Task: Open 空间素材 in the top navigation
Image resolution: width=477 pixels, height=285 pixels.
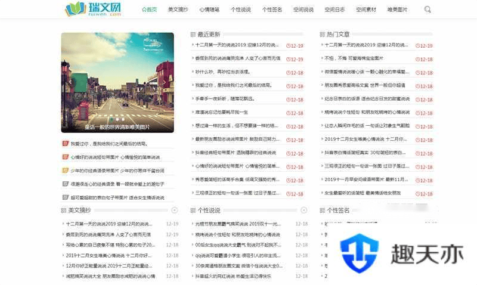Action: click(x=366, y=10)
